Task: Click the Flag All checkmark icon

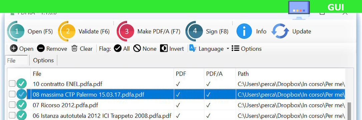Action: (118, 48)
